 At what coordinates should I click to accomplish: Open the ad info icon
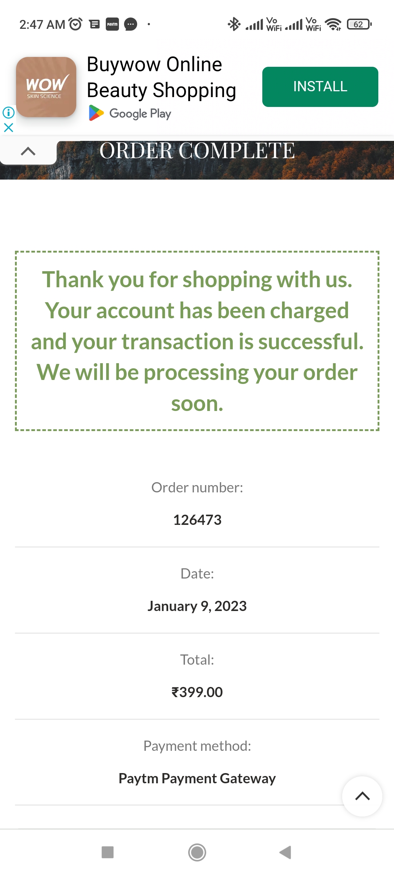point(8,112)
